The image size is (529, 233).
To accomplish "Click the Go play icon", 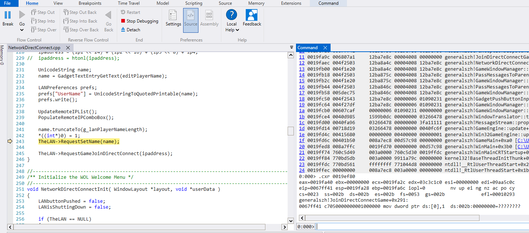I will (22, 15).
